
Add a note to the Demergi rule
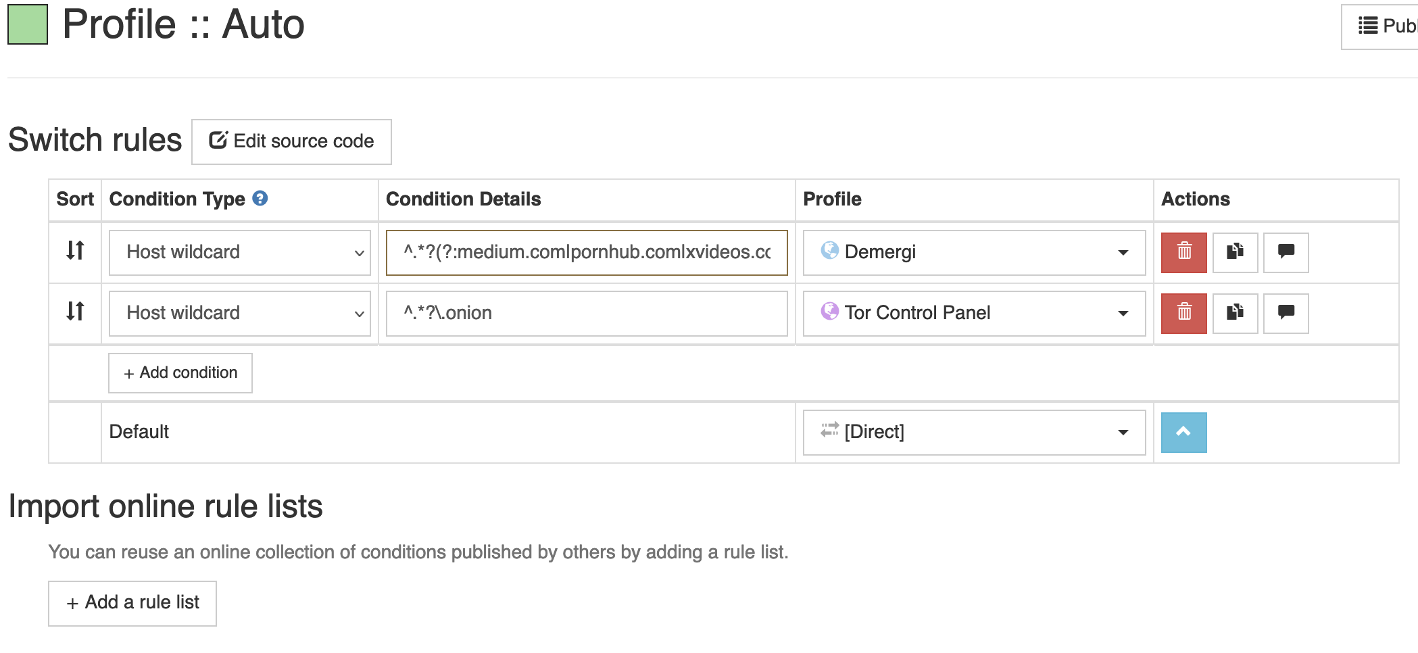click(x=1286, y=252)
